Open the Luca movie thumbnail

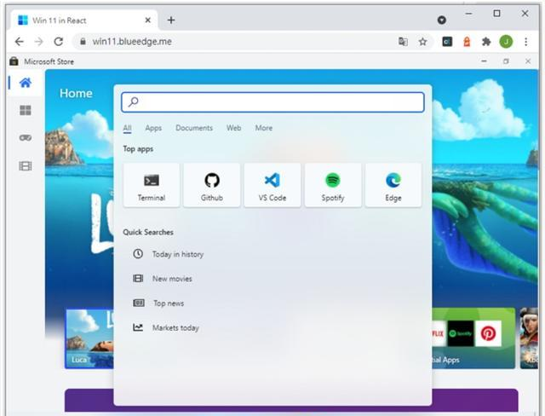(x=89, y=338)
